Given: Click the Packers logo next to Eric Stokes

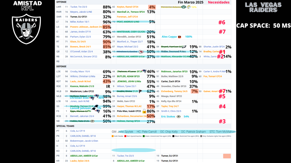Looking at the screenshot, I should tap(178, 116).
